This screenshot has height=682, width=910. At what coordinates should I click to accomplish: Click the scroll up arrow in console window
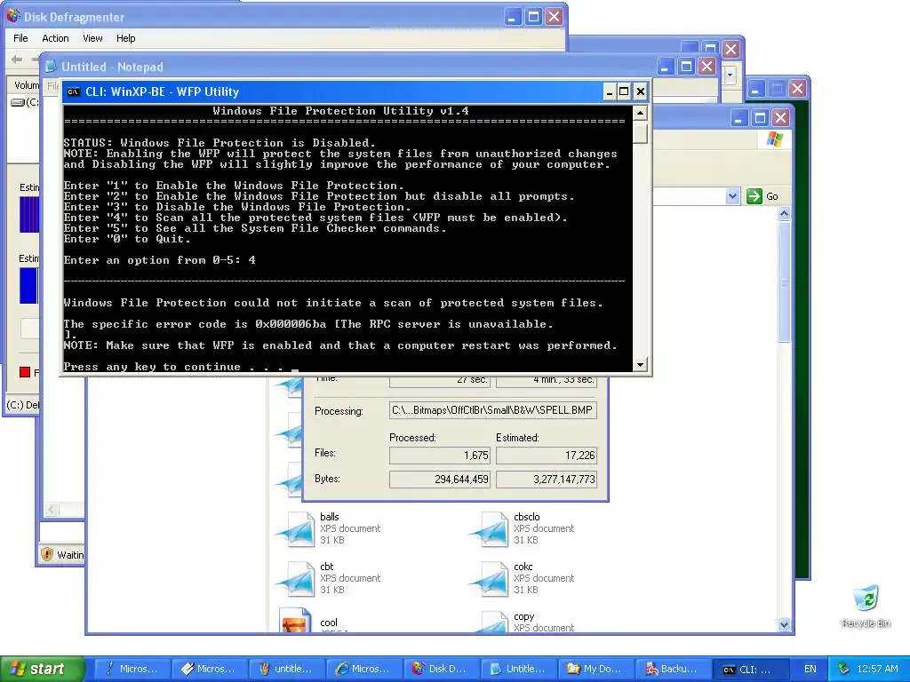click(x=640, y=113)
